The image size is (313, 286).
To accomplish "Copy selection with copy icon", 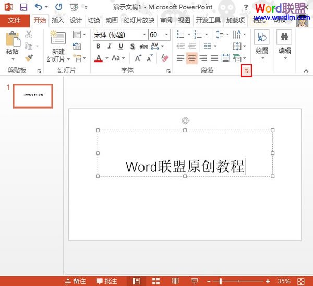I will point(29,46).
